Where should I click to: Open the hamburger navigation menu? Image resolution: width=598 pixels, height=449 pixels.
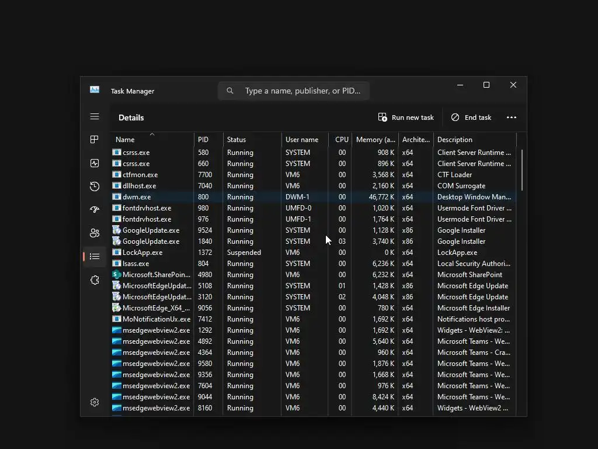95,116
